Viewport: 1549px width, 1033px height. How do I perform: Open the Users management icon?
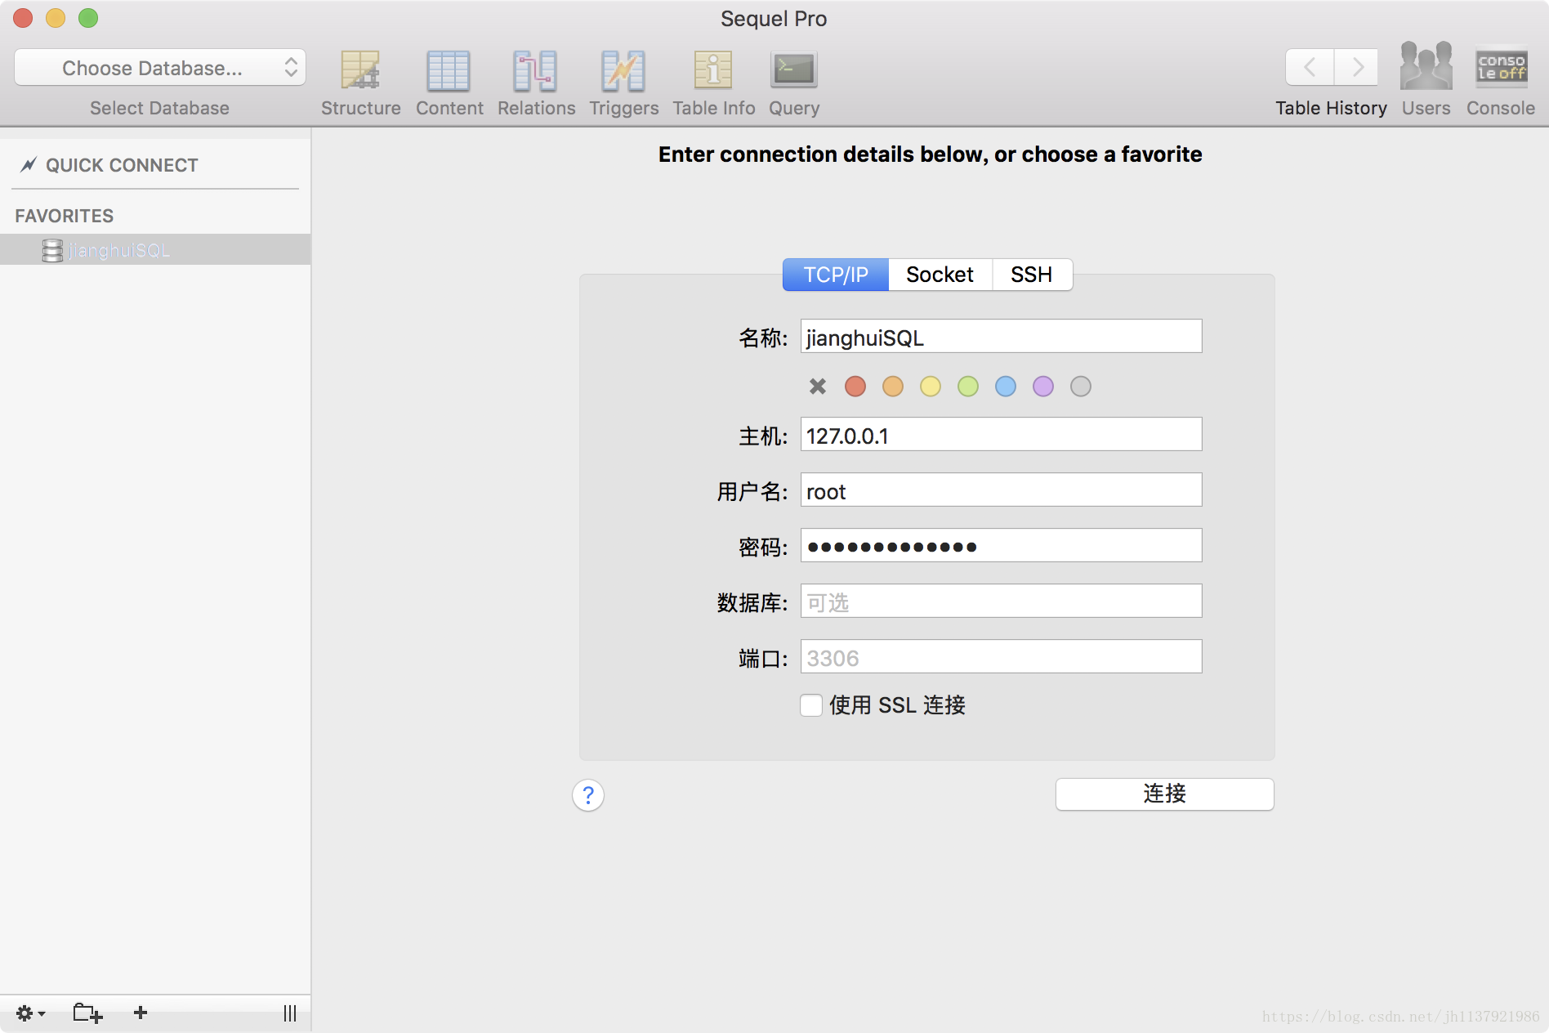coord(1426,67)
